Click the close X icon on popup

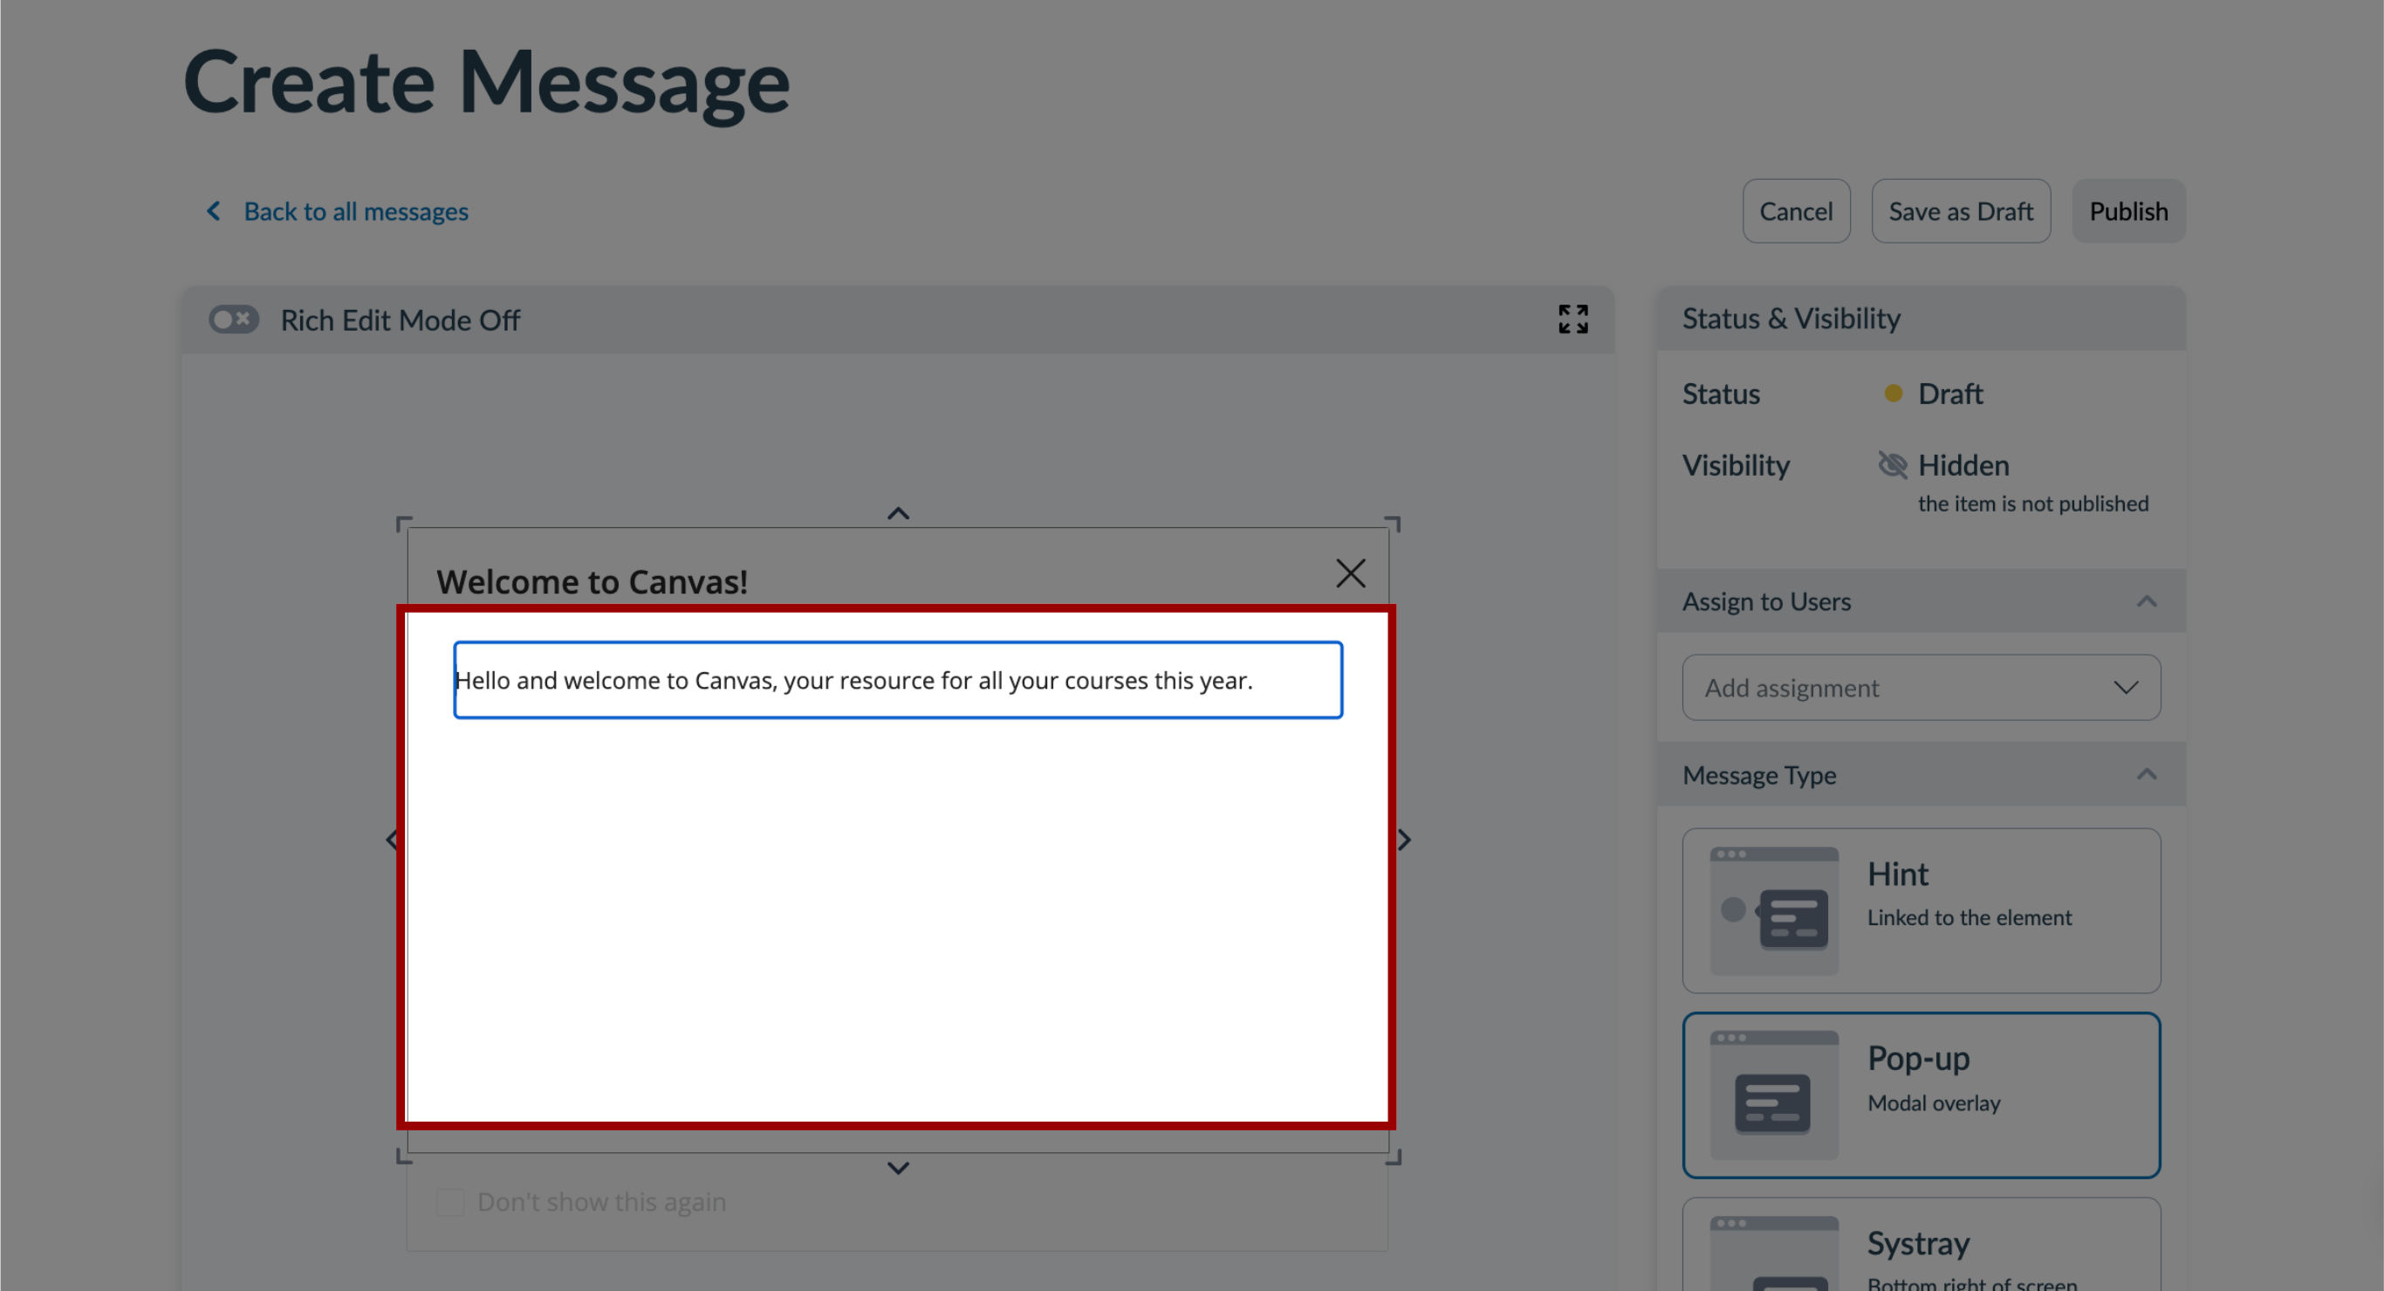pos(1349,574)
